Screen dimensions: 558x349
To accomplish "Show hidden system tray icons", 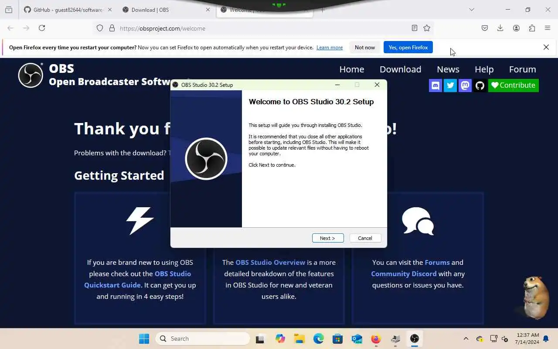I will coord(466,339).
